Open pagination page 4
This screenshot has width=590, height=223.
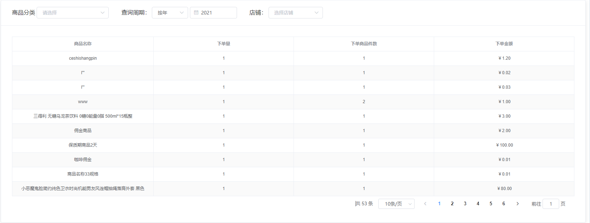[478, 204]
